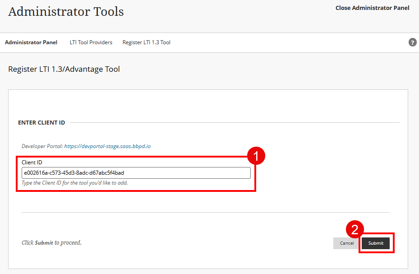Click Cancel to abort tool registration

(346, 243)
